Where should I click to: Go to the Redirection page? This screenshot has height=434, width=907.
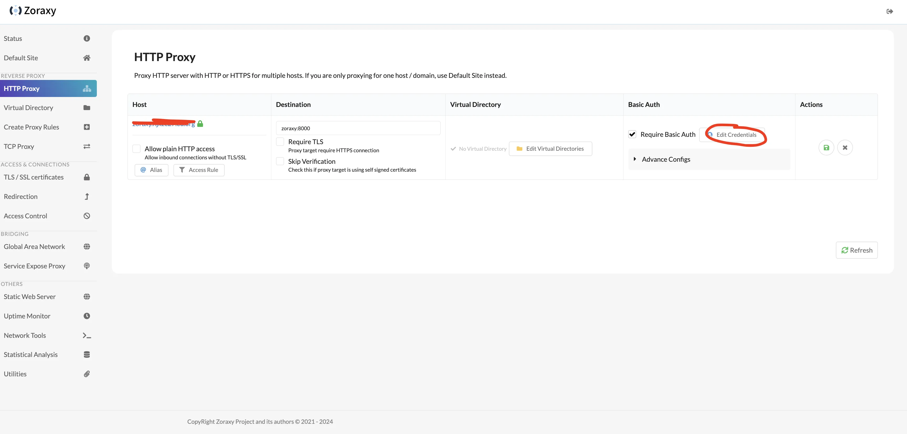(48, 197)
